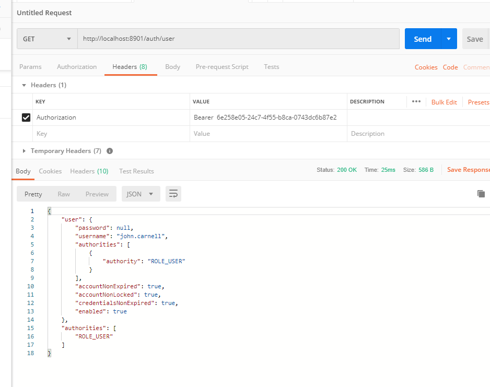The image size is (490, 387).
Task: Collapse the Headers (1) section
Action: [24, 85]
